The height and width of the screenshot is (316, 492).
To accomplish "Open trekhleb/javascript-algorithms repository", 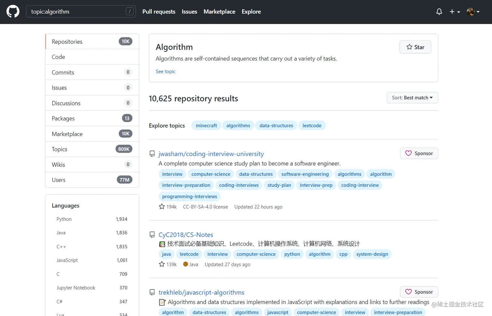I will [x=201, y=292].
